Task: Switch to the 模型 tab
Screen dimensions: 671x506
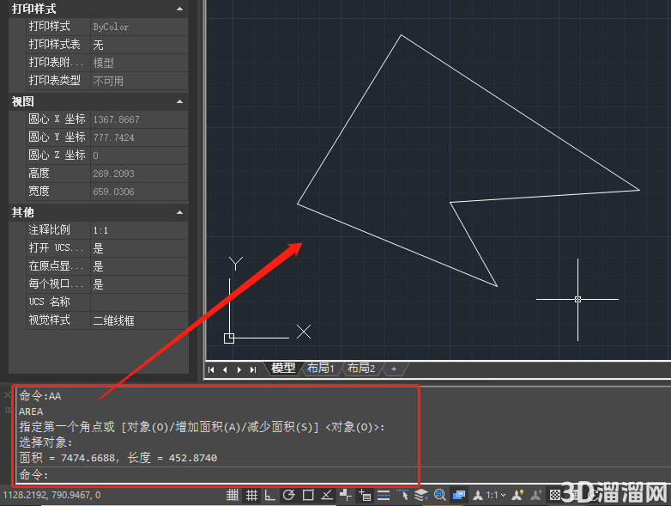Action: pos(283,368)
